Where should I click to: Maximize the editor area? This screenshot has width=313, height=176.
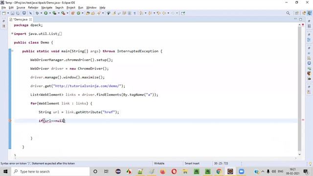point(301,19)
